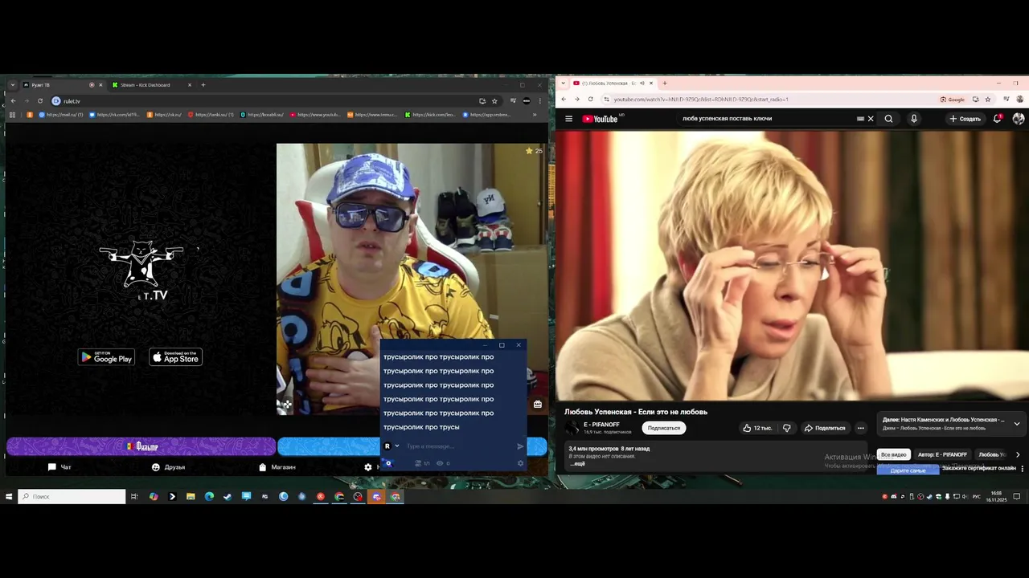Go back in the YouTube browser window
1029x578 pixels.
[564, 100]
